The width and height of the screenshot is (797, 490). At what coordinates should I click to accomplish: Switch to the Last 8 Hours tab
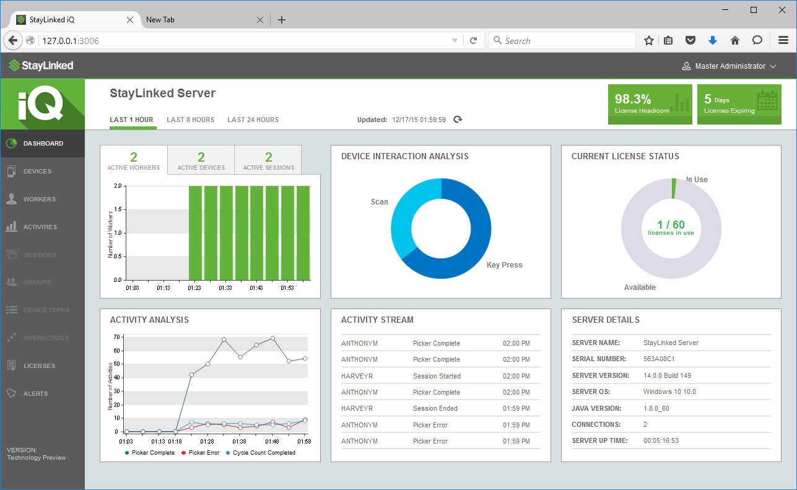190,120
